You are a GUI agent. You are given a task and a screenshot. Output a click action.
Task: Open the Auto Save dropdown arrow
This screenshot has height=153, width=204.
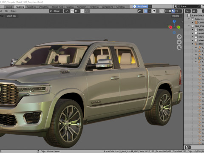click(x=150, y=6)
